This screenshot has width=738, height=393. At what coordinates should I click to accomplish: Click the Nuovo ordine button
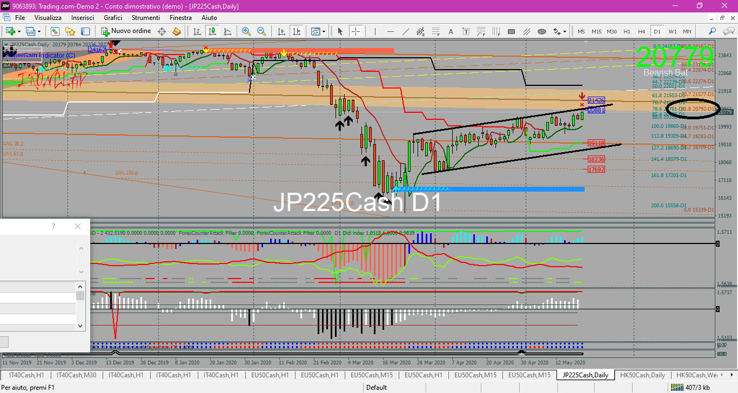point(126,31)
